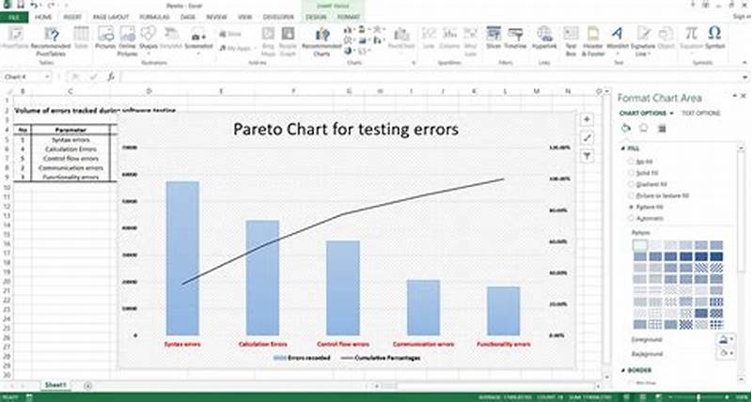This screenshot has height=402, width=752.
Task: Click the Header & Footer icon
Action: tap(593, 34)
